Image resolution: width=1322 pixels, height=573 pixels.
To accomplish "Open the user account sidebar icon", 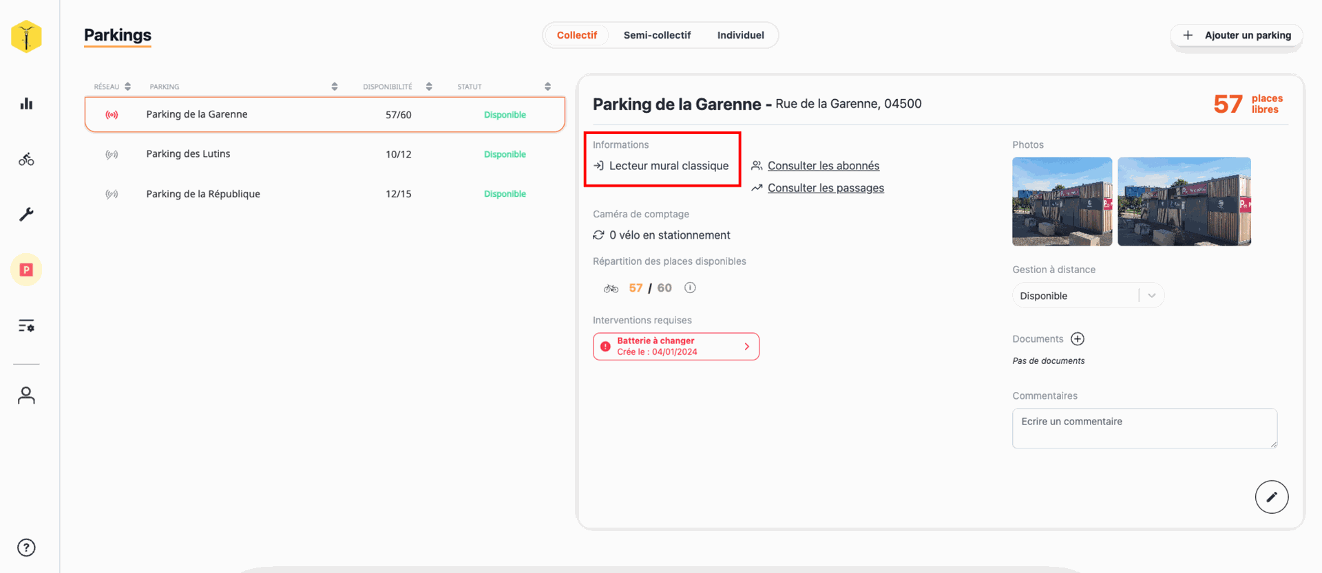I will click(x=26, y=396).
